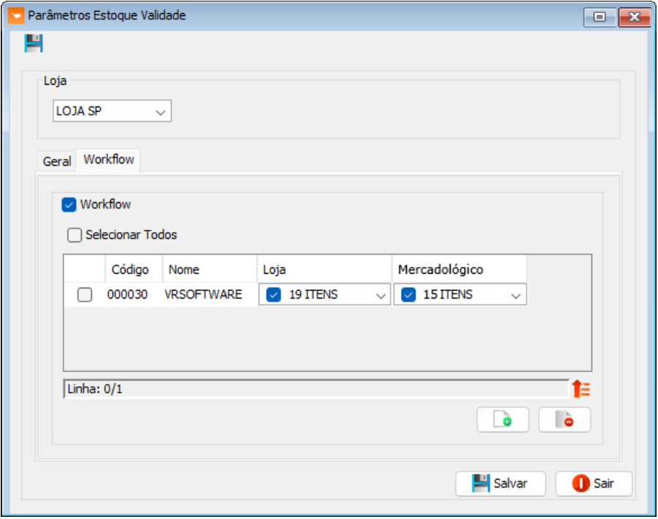This screenshot has height=519, width=658.
Task: Click the Sair button to exit
Action: (593, 483)
